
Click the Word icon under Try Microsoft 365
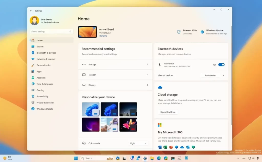point(160,147)
